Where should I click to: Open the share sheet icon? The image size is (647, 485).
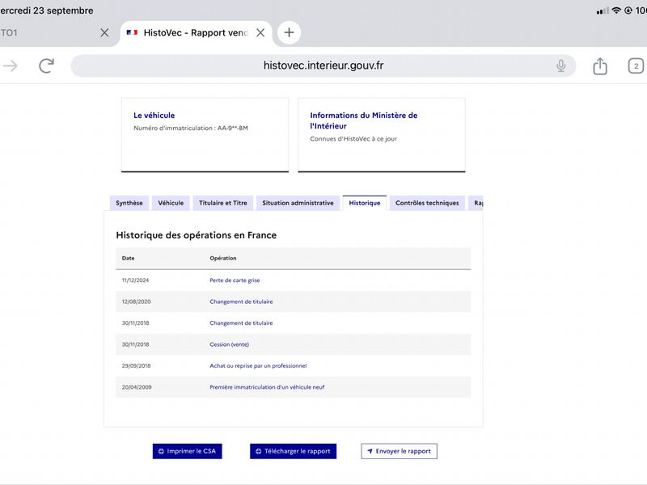coord(600,66)
